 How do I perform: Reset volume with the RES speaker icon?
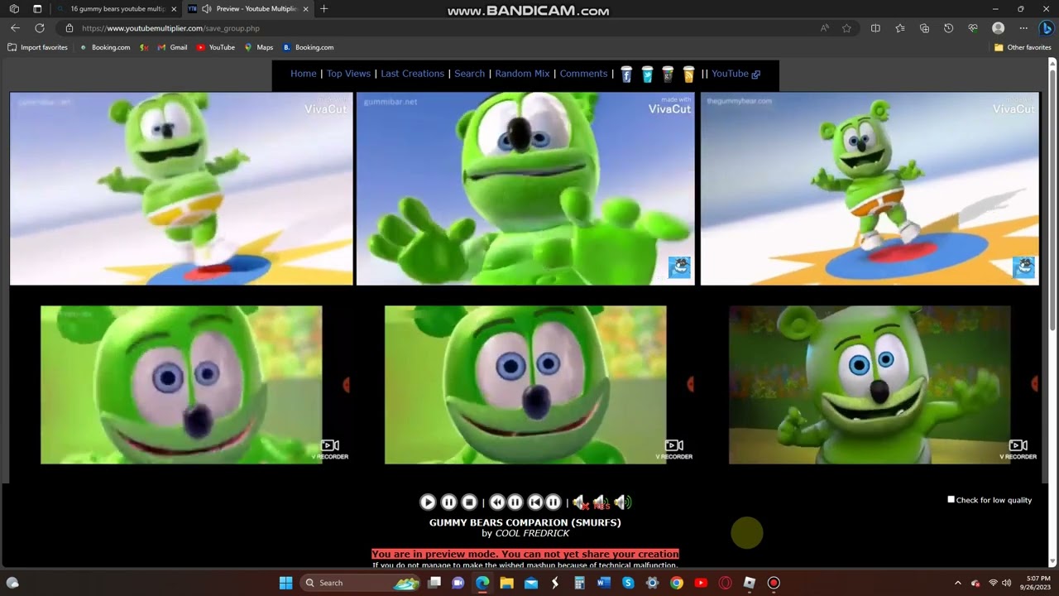[x=601, y=502]
